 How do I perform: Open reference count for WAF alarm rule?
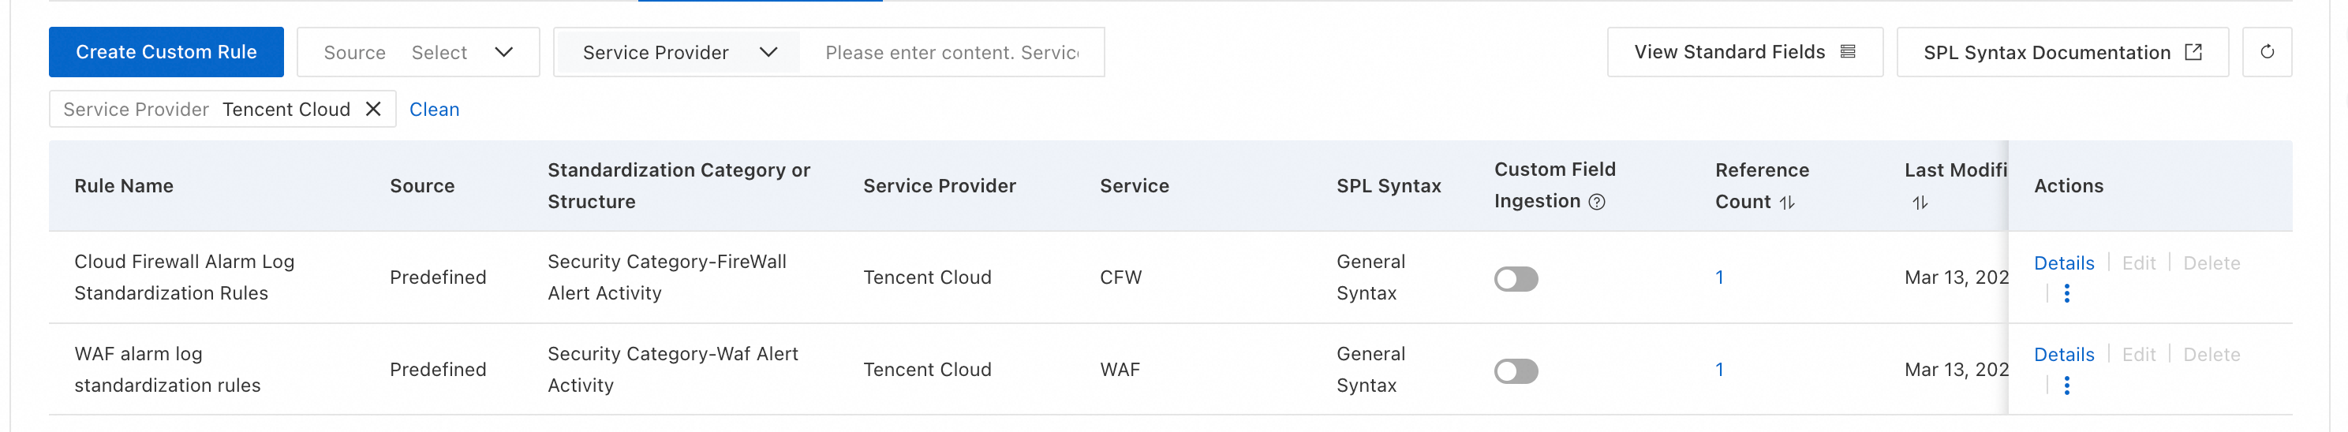point(1719,370)
